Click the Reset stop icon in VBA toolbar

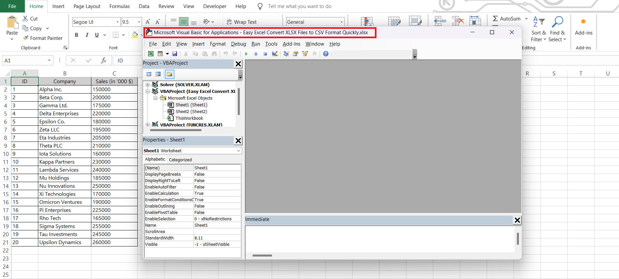265,54
